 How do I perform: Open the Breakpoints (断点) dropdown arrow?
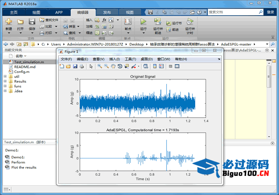coord(128,33)
